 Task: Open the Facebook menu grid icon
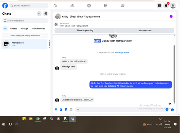[159, 6]
